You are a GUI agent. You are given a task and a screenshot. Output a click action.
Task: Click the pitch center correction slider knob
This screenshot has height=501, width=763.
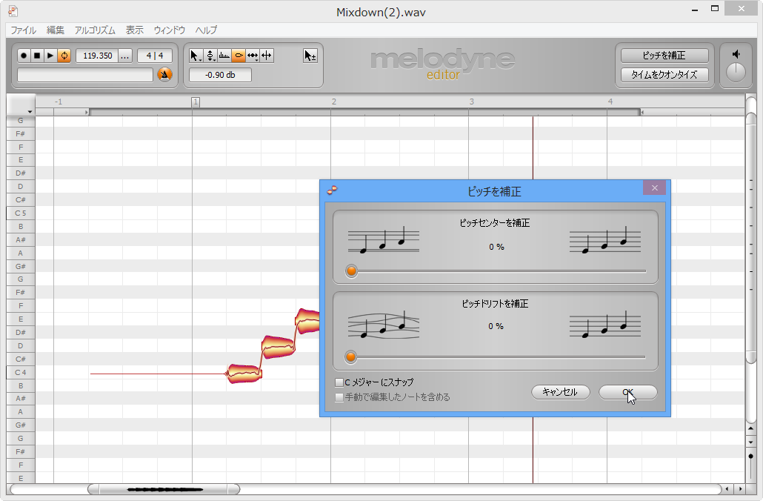351,271
